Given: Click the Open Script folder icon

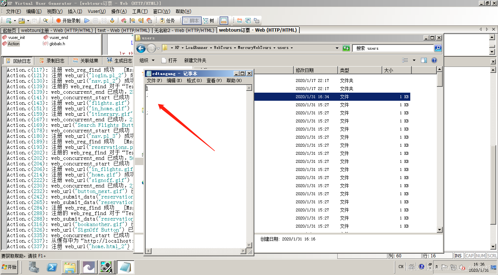Looking at the screenshot, I should tap(22, 21).
